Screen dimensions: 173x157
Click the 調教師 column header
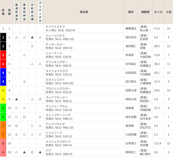point(145,12)
